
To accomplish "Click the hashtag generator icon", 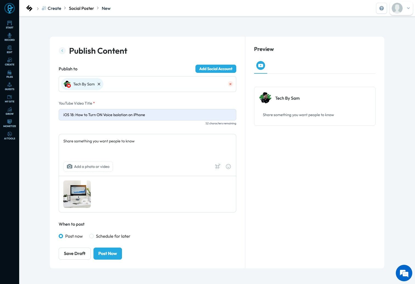I will pos(217,167).
